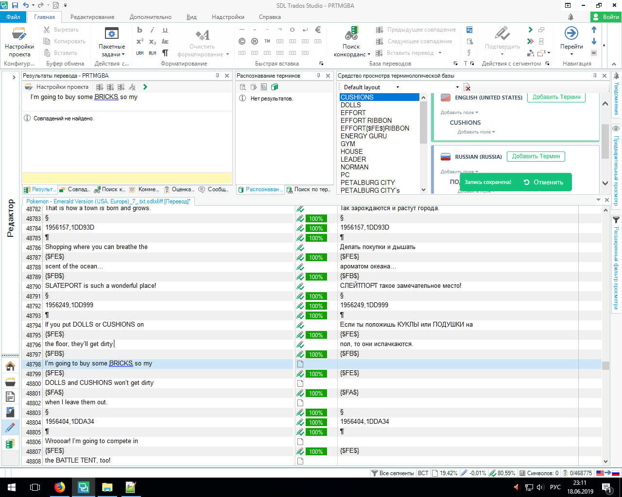Viewport: 622px width, 497px height.
Task: Click the term list scrollbar thumb
Action: point(423,122)
